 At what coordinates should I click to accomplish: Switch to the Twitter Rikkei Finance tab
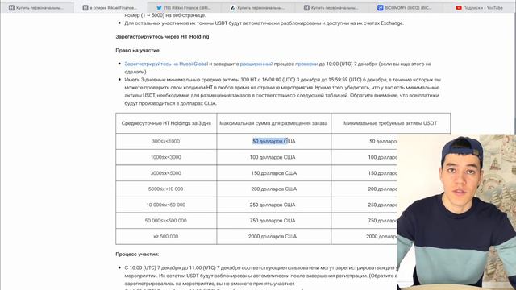pos(185,7)
